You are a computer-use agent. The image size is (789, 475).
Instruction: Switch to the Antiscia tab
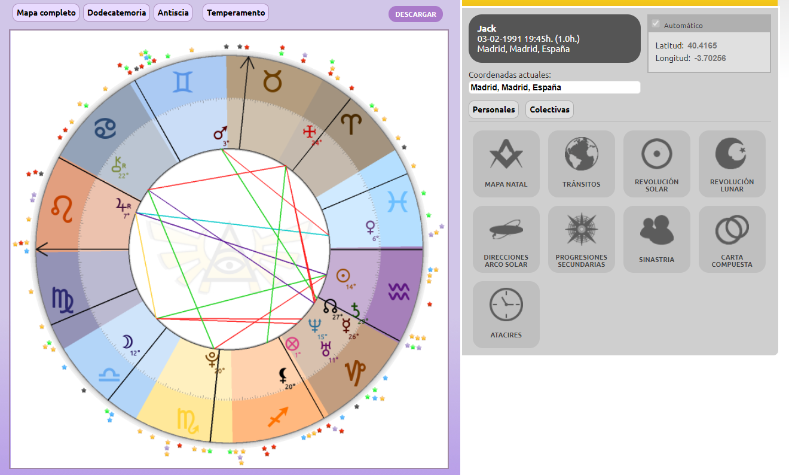[173, 13]
